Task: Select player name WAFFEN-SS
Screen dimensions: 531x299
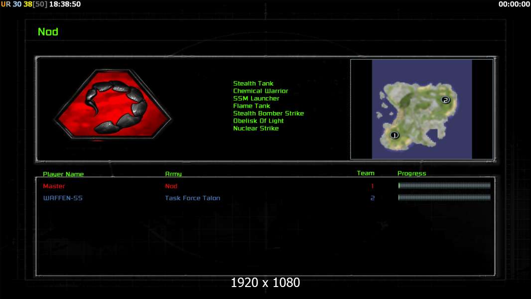Action: tap(63, 198)
